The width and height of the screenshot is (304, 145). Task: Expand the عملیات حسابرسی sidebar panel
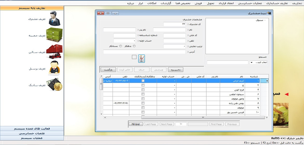(x=32, y=133)
